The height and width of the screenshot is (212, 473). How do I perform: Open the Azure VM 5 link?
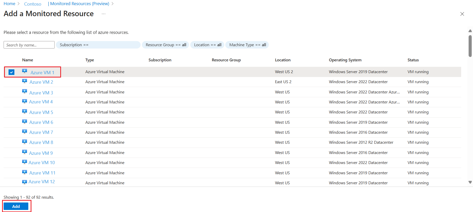tap(41, 112)
